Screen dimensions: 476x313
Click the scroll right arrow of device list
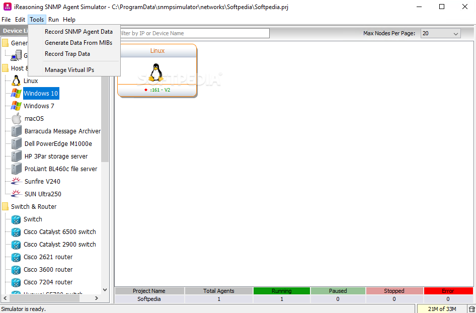97,298
